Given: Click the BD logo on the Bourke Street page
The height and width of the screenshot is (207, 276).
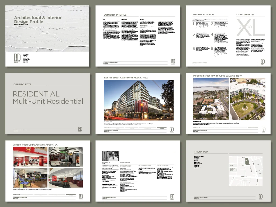Looking at the screenshot, I should click(172, 130).
